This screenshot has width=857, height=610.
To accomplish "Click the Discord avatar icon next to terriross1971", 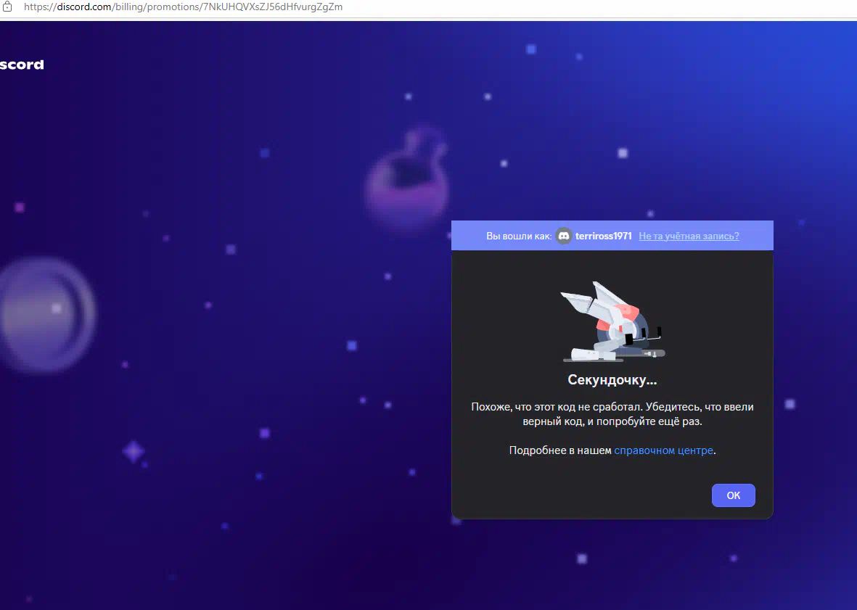I will click(x=564, y=236).
